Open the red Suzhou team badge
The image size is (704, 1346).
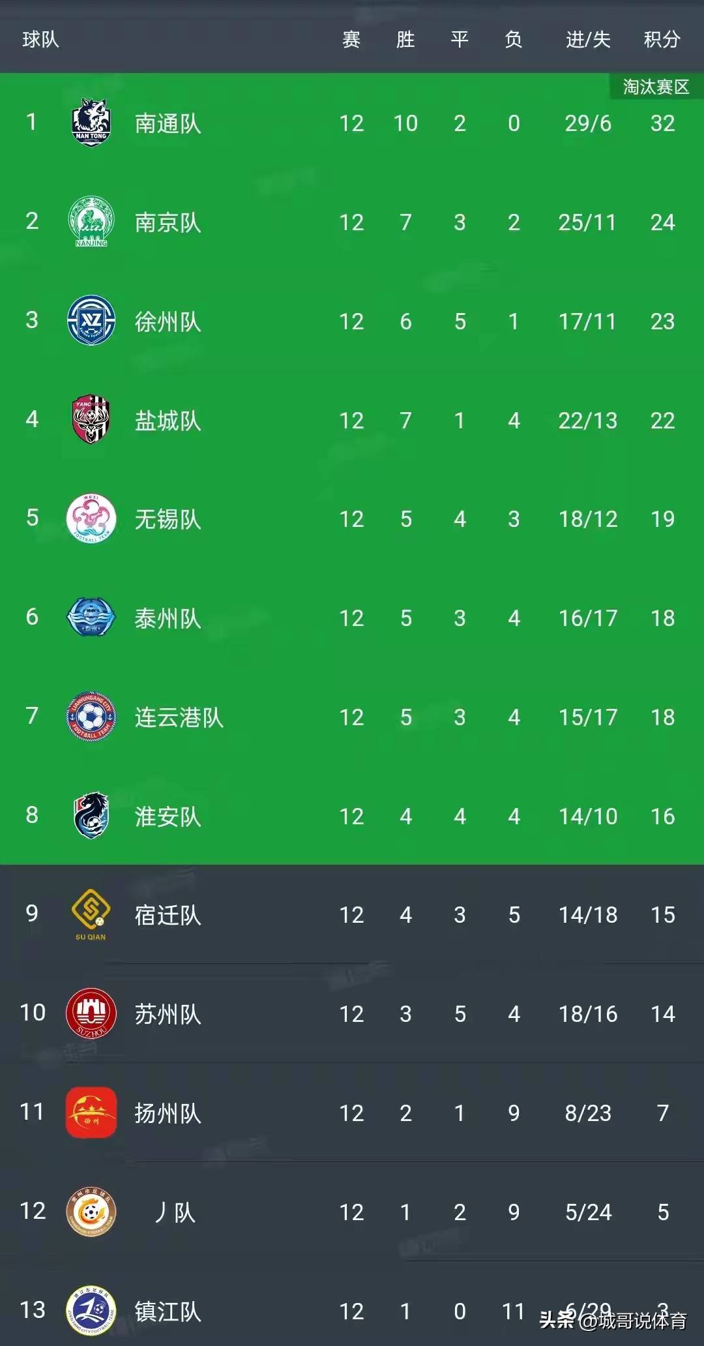tap(91, 1013)
